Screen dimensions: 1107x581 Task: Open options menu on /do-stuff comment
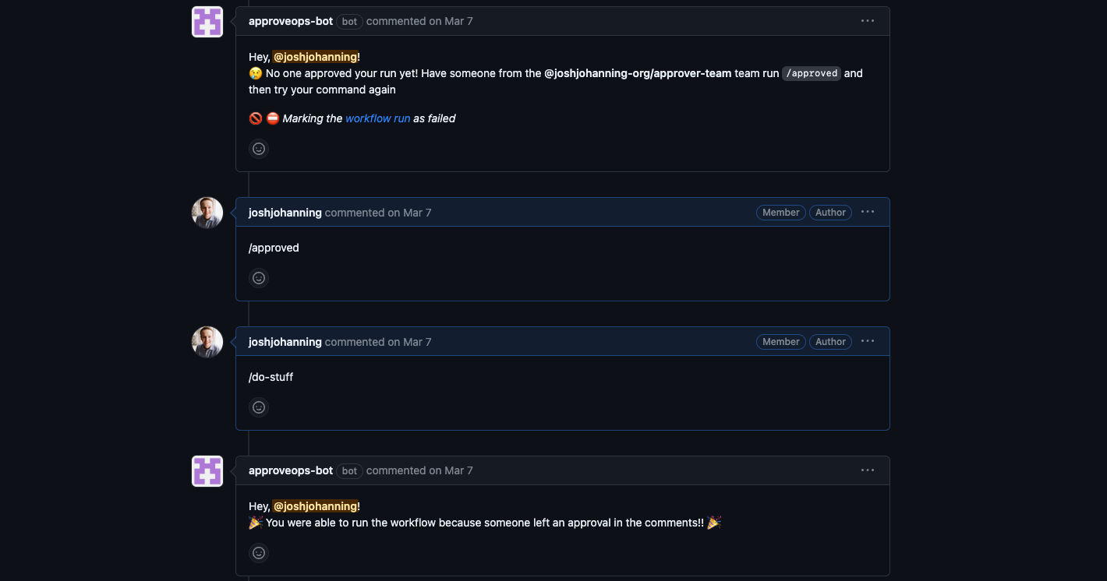tap(868, 342)
